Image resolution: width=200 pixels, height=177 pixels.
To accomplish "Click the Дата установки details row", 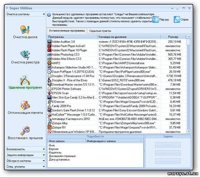I will [95, 159].
